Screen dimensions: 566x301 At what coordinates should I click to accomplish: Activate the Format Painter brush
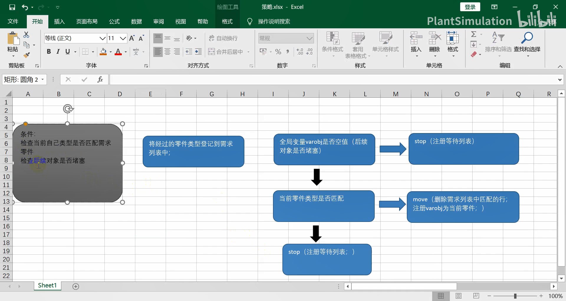click(x=27, y=55)
